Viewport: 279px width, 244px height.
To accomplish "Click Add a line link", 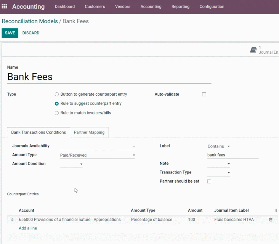I will pos(28,228).
